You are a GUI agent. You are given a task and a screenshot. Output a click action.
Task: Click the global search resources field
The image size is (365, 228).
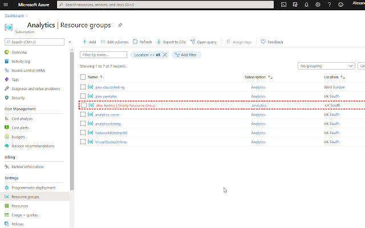pyautogui.click(x=165, y=5)
